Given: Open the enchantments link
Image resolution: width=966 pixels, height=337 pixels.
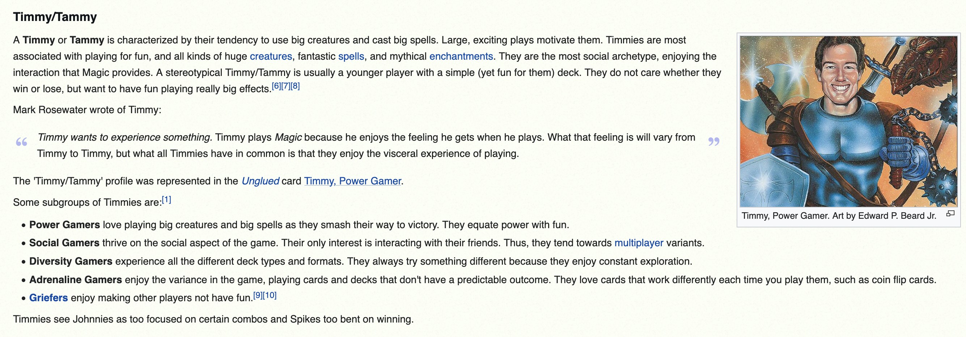Looking at the screenshot, I should pos(461,56).
